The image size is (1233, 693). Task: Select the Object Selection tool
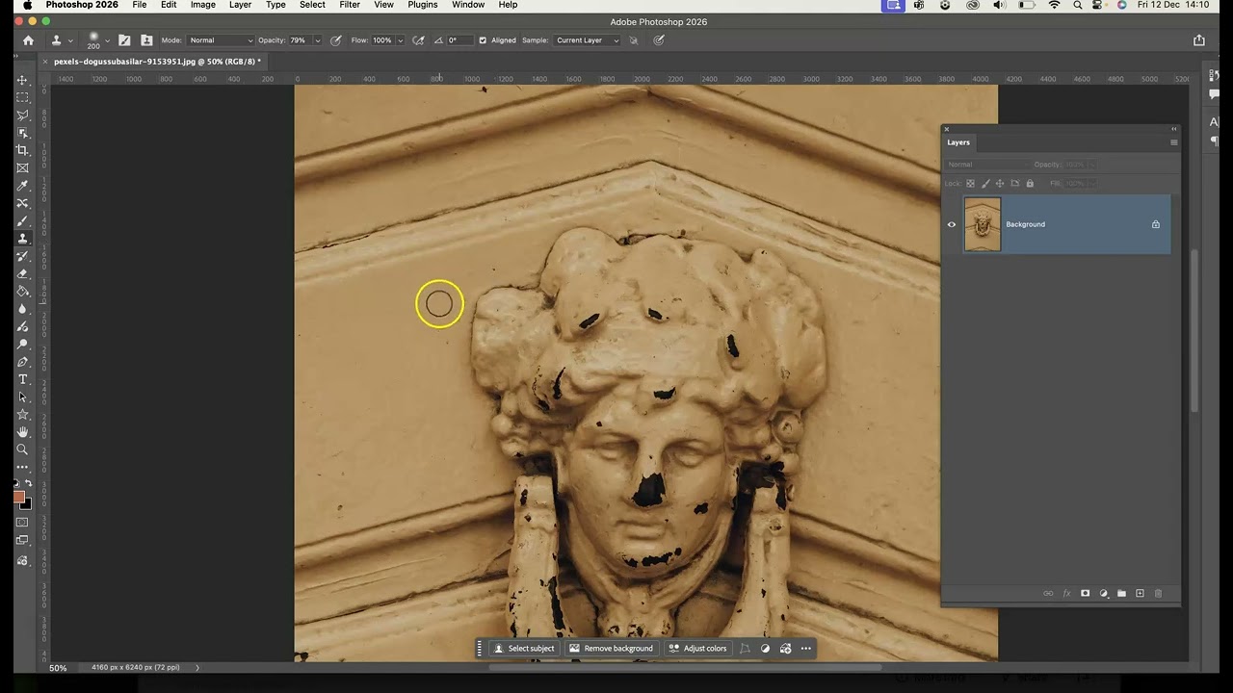coord(23,133)
